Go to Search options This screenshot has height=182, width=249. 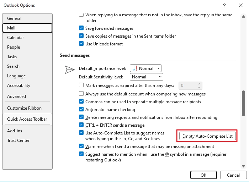pos(27,66)
